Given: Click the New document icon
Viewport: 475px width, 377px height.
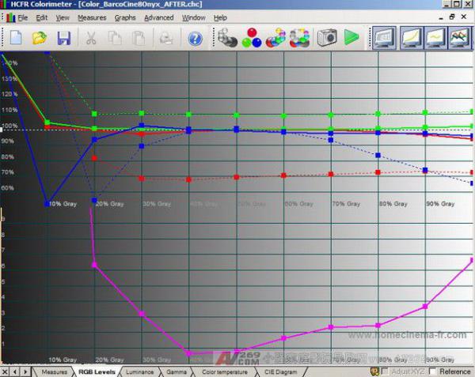Looking at the screenshot, I should coord(16,37).
